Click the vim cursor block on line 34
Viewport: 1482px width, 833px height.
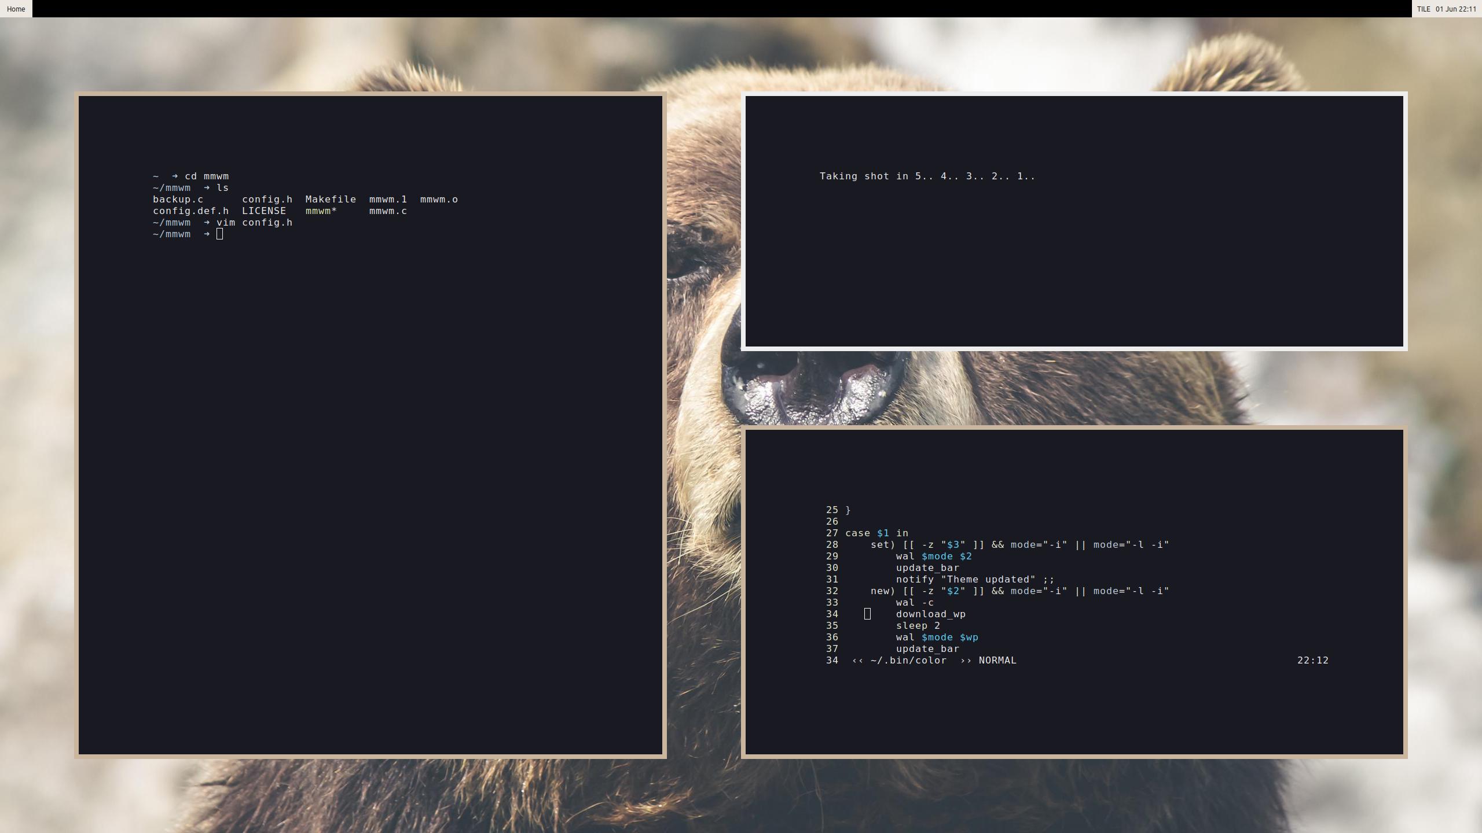coord(867,614)
